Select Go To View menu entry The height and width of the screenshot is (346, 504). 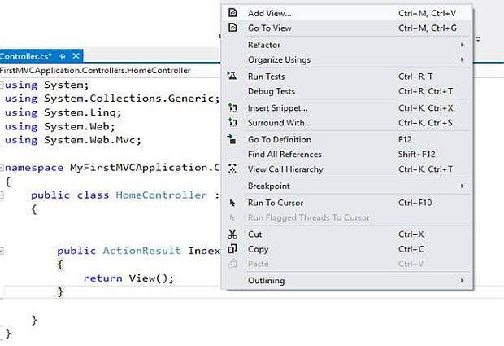(347, 28)
